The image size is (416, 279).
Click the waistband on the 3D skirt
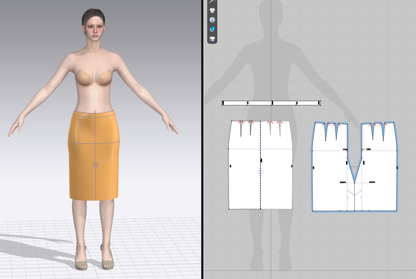[x=94, y=113]
